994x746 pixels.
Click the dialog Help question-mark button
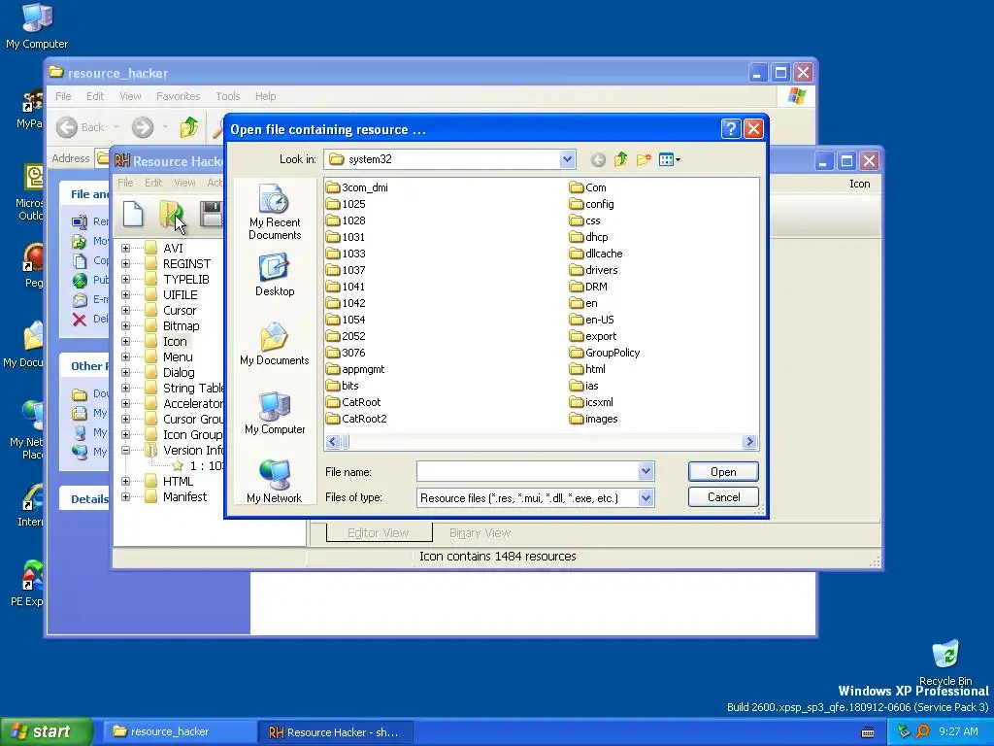(x=730, y=129)
